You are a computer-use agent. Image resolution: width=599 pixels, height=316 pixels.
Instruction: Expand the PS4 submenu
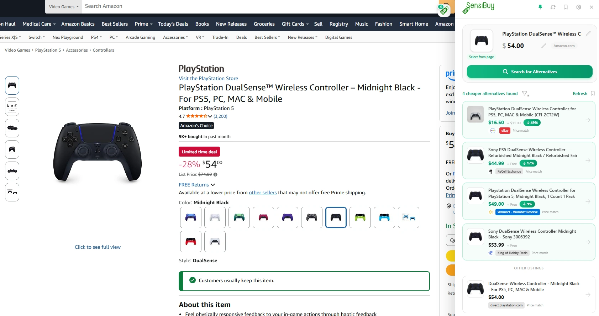coord(96,37)
